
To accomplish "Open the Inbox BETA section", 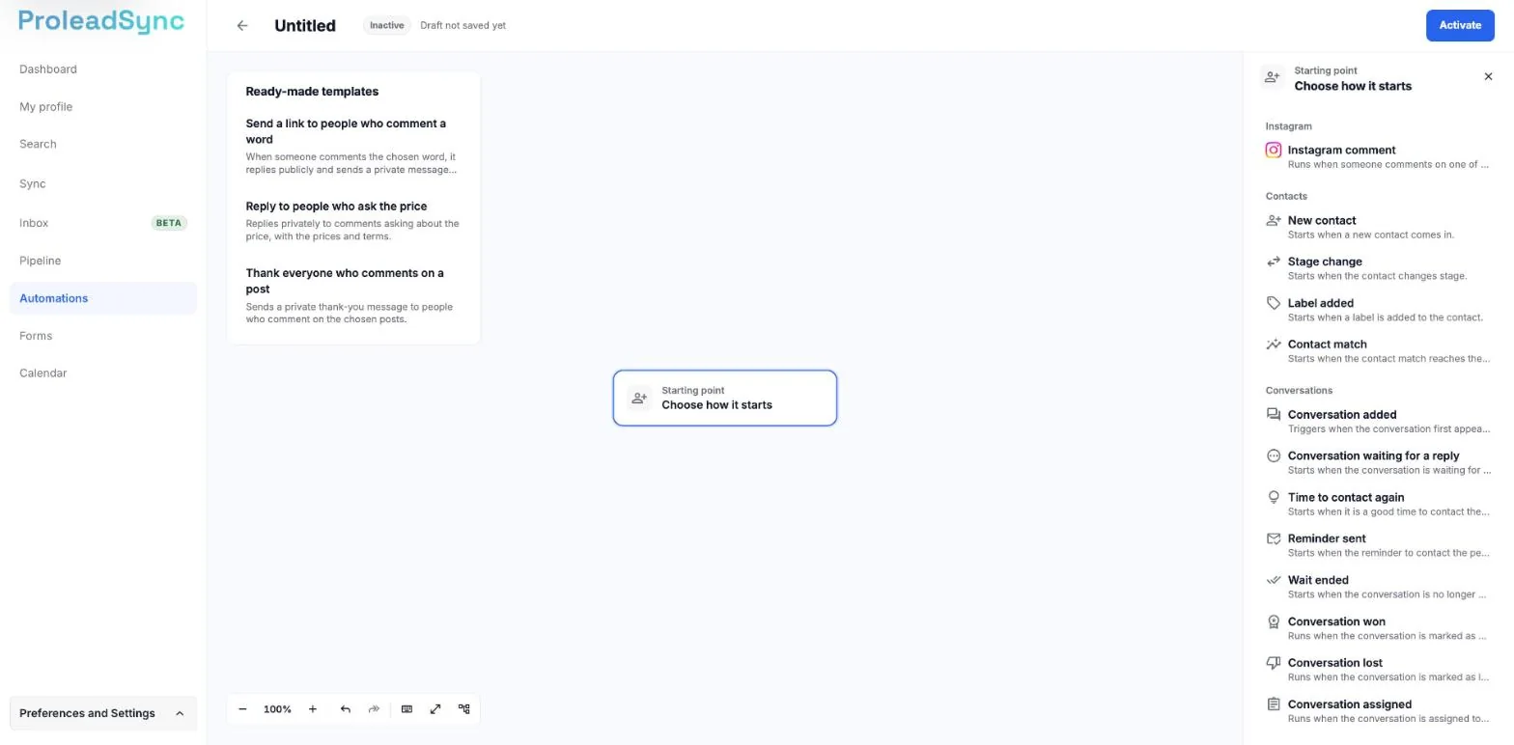I will [103, 223].
